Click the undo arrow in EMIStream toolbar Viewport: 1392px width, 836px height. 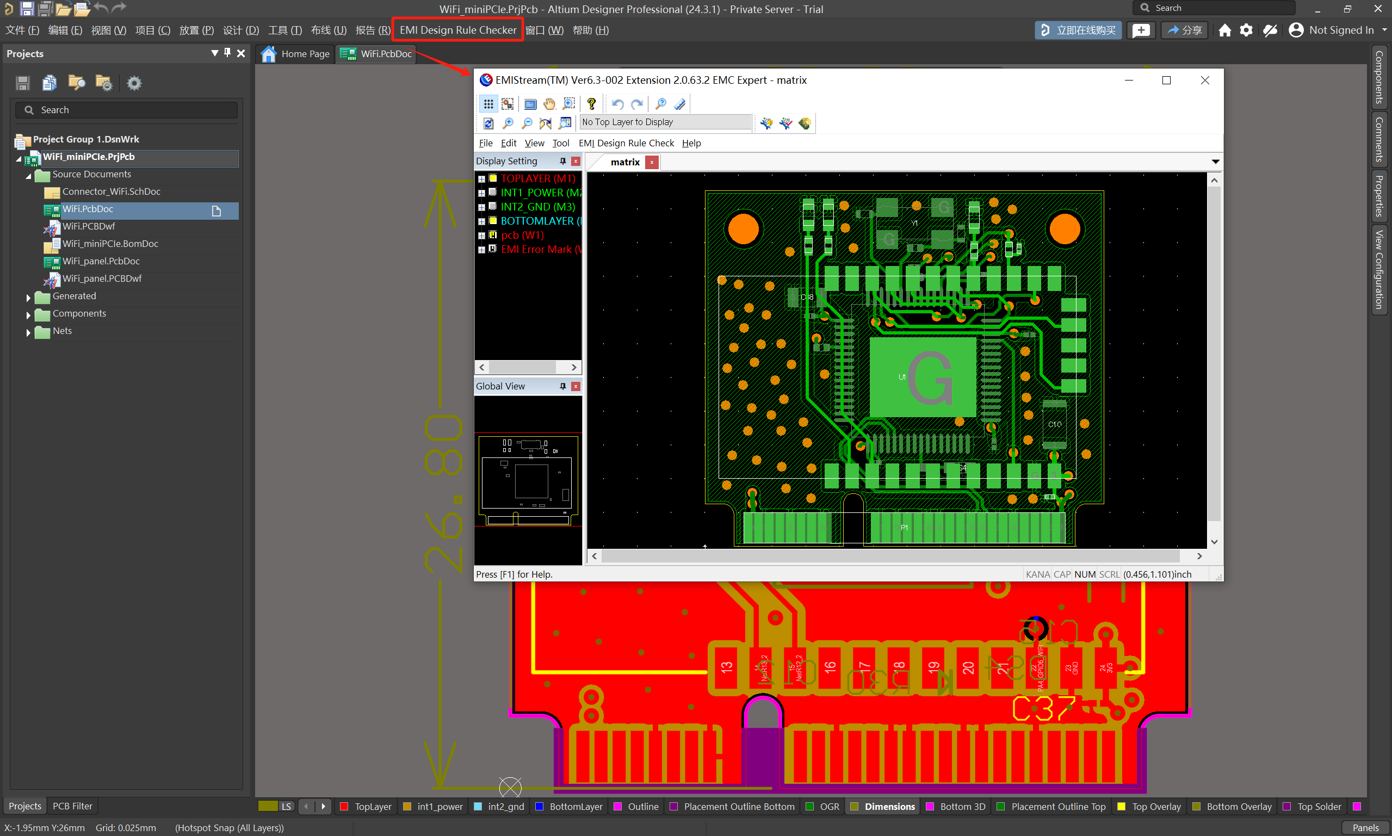(617, 104)
